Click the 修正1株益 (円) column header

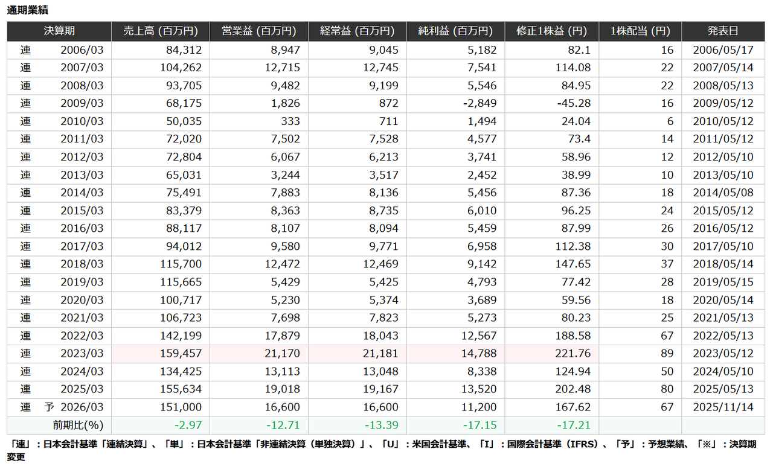(x=551, y=31)
